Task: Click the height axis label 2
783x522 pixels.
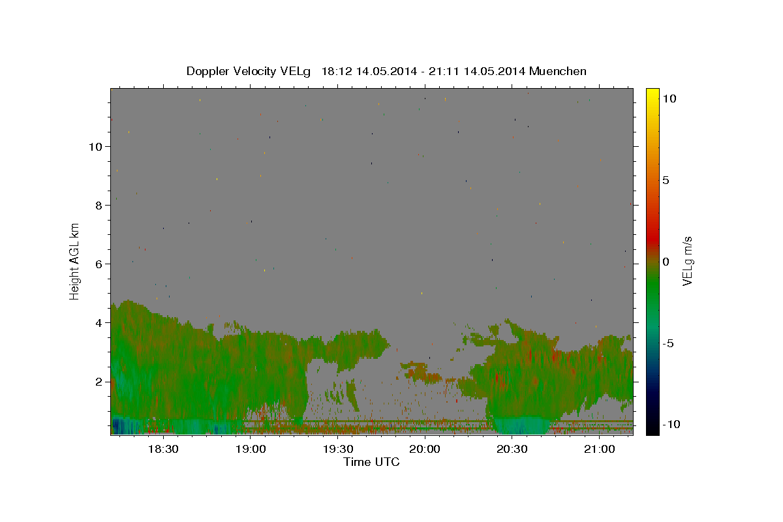Action: pos(99,381)
